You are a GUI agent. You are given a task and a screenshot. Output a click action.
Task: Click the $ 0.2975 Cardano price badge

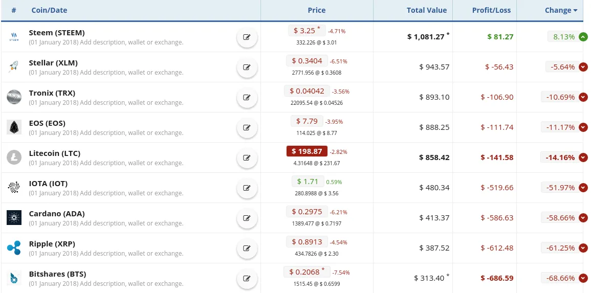tap(307, 212)
